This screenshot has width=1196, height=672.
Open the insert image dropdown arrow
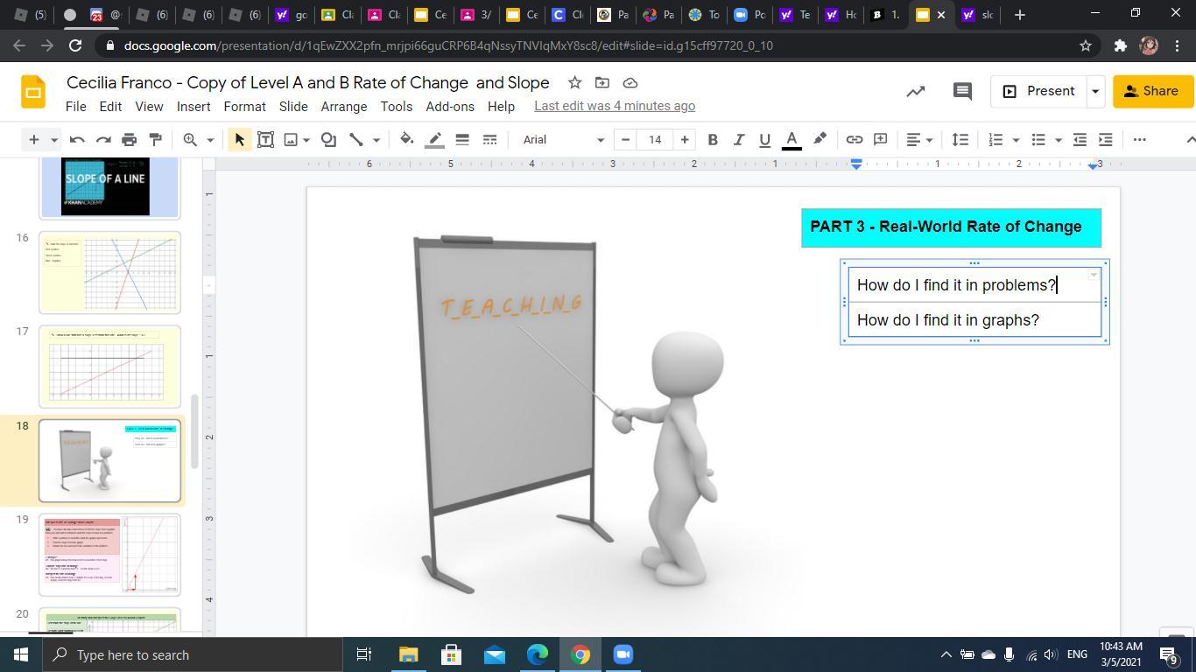point(306,140)
